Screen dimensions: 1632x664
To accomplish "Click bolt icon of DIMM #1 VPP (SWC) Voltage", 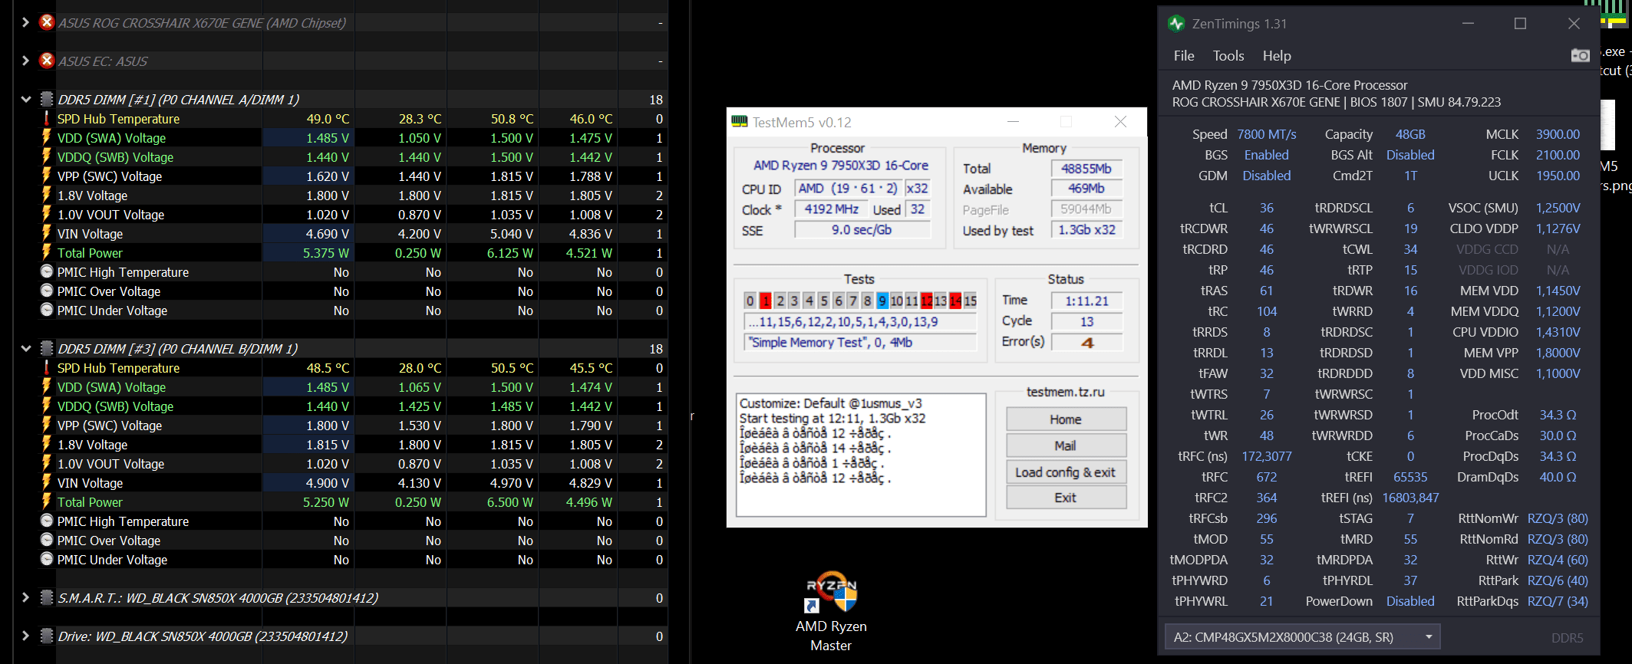I will pyautogui.click(x=47, y=176).
